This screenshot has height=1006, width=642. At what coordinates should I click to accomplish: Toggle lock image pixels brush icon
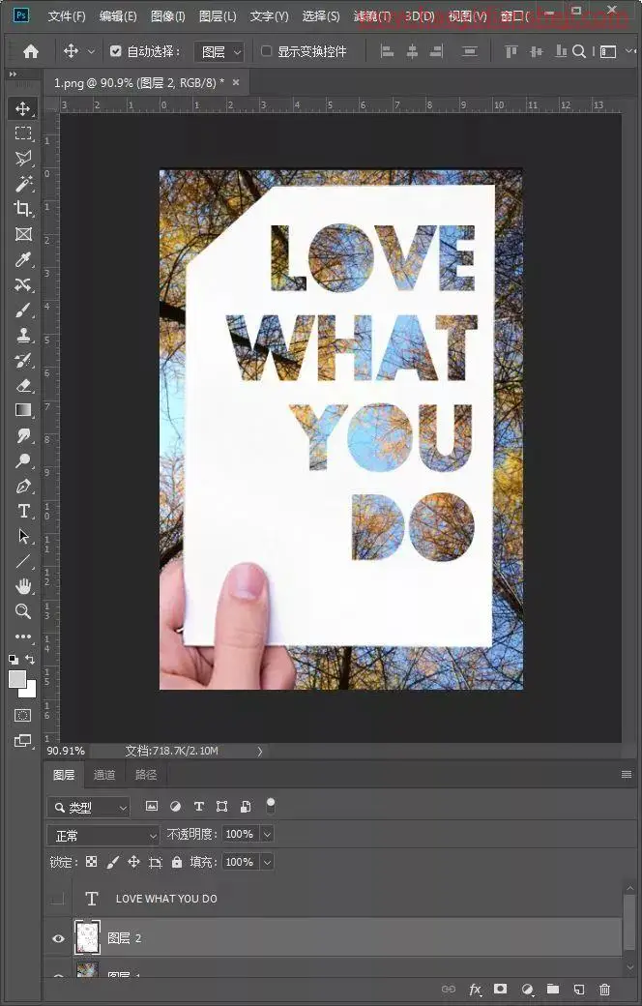tap(113, 862)
